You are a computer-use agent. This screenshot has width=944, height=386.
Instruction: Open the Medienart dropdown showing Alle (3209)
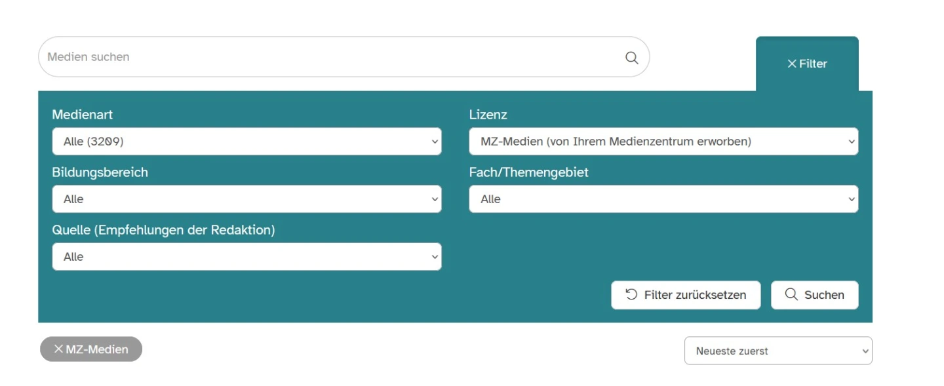click(x=246, y=142)
